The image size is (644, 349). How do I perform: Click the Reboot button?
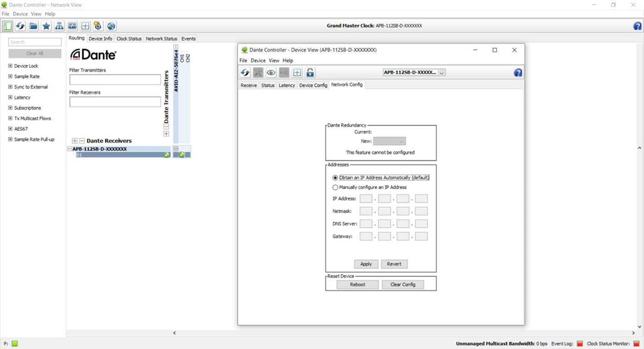(357, 285)
